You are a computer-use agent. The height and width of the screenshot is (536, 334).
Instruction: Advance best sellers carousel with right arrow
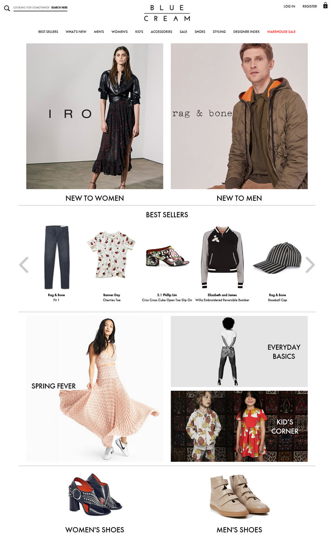pyautogui.click(x=310, y=265)
